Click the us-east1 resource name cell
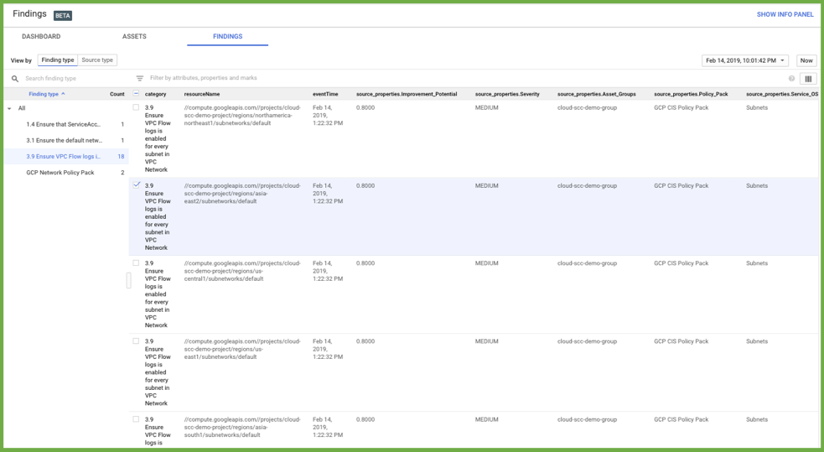 (241, 349)
